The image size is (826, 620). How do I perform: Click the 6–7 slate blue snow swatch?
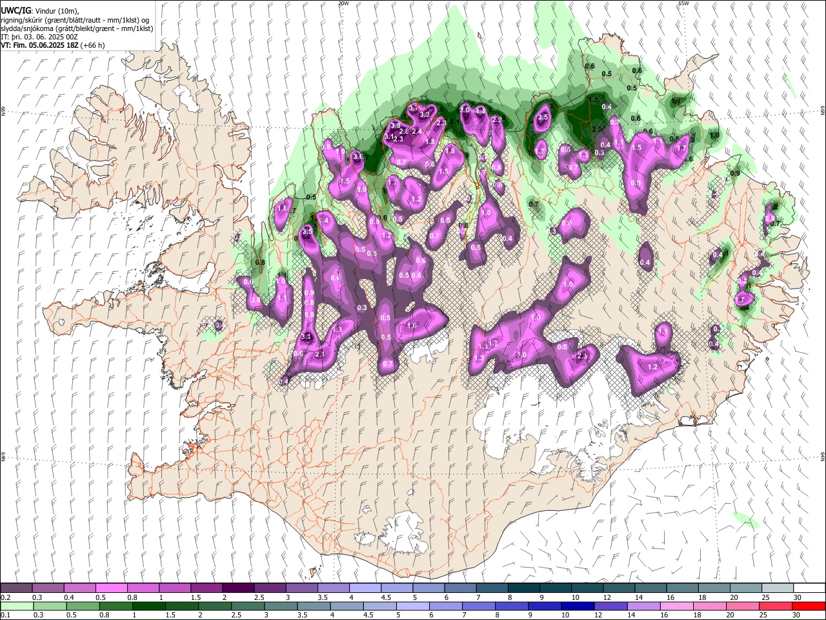tap(460, 588)
